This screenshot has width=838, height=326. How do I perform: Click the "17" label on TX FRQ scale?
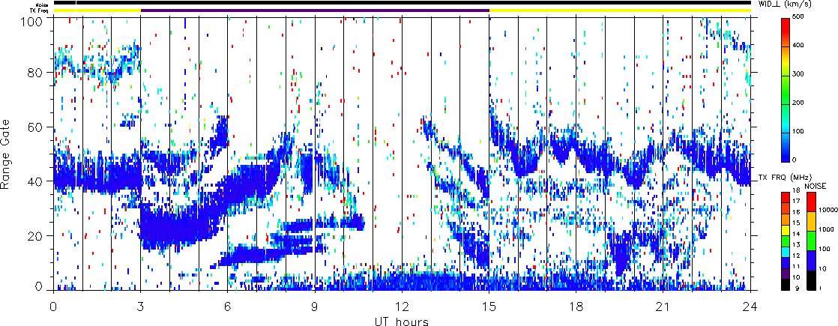(796, 201)
